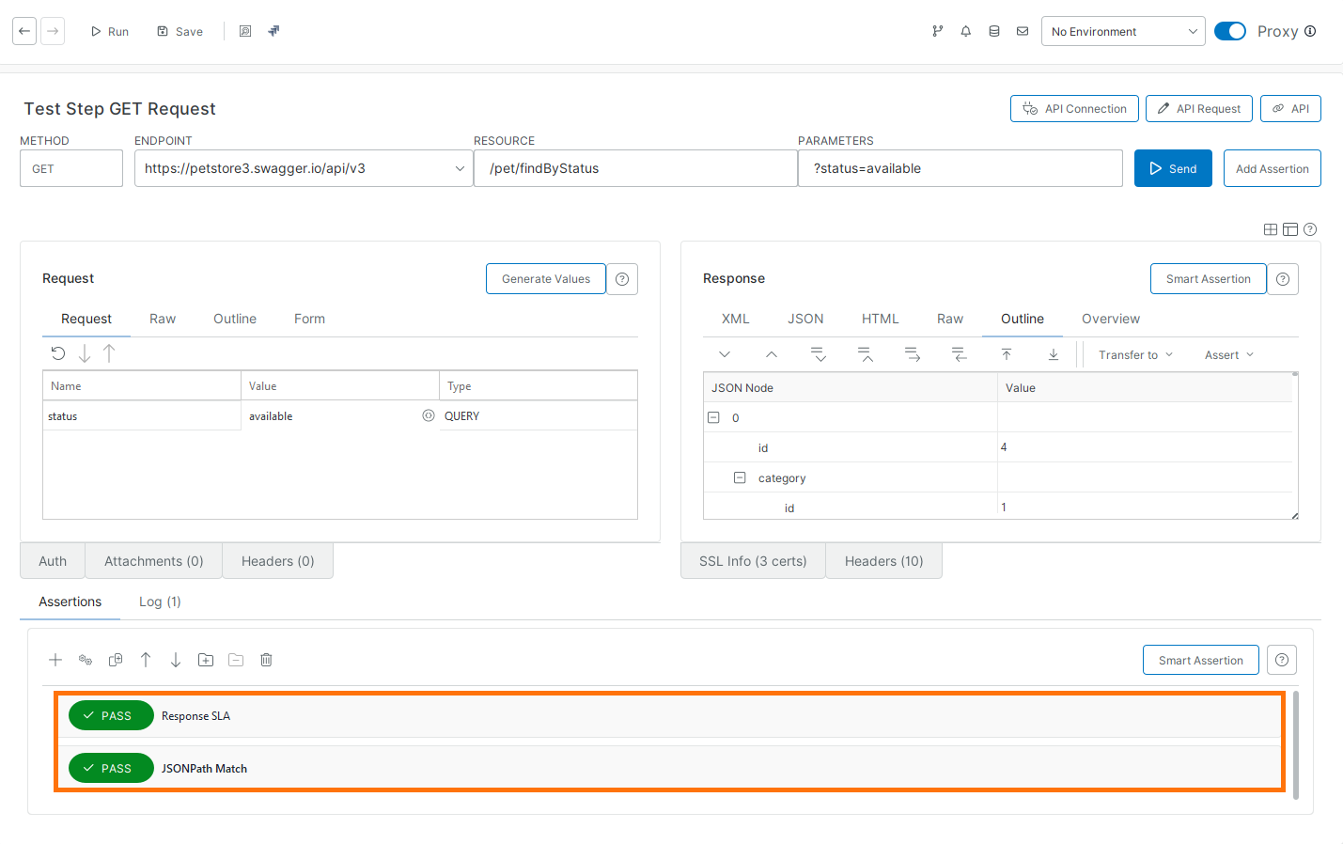Click the QUERY type cell

(x=539, y=415)
